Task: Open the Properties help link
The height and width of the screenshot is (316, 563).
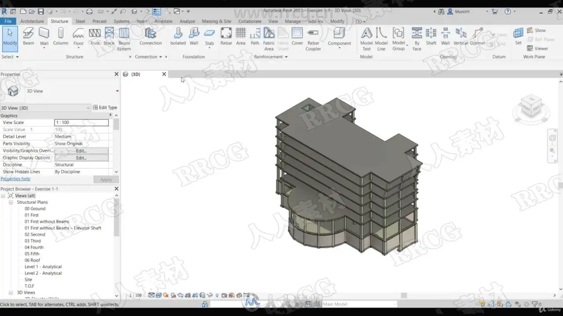Action: click(x=15, y=179)
